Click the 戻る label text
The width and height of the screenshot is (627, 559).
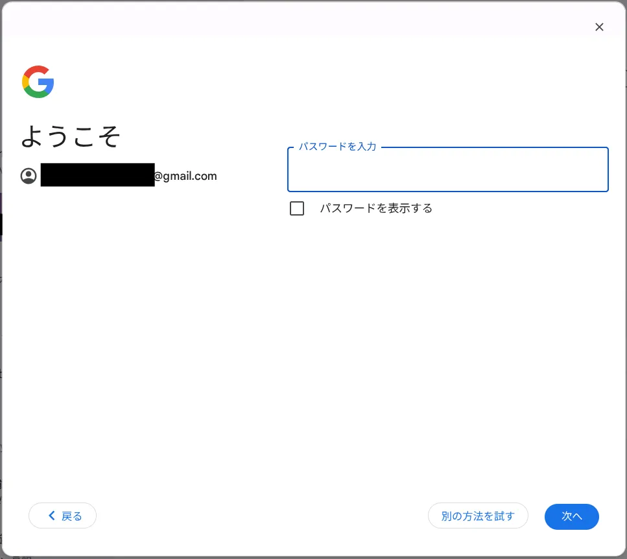[71, 516]
